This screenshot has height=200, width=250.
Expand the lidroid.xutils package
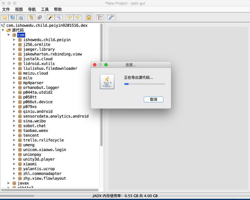point(14,64)
